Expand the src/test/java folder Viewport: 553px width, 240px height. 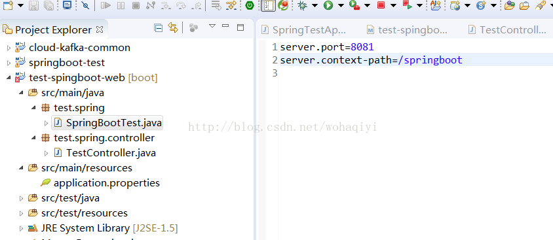[21, 199]
